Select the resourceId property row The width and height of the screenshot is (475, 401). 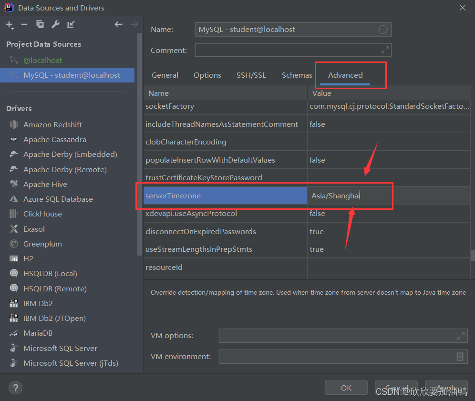pos(307,267)
